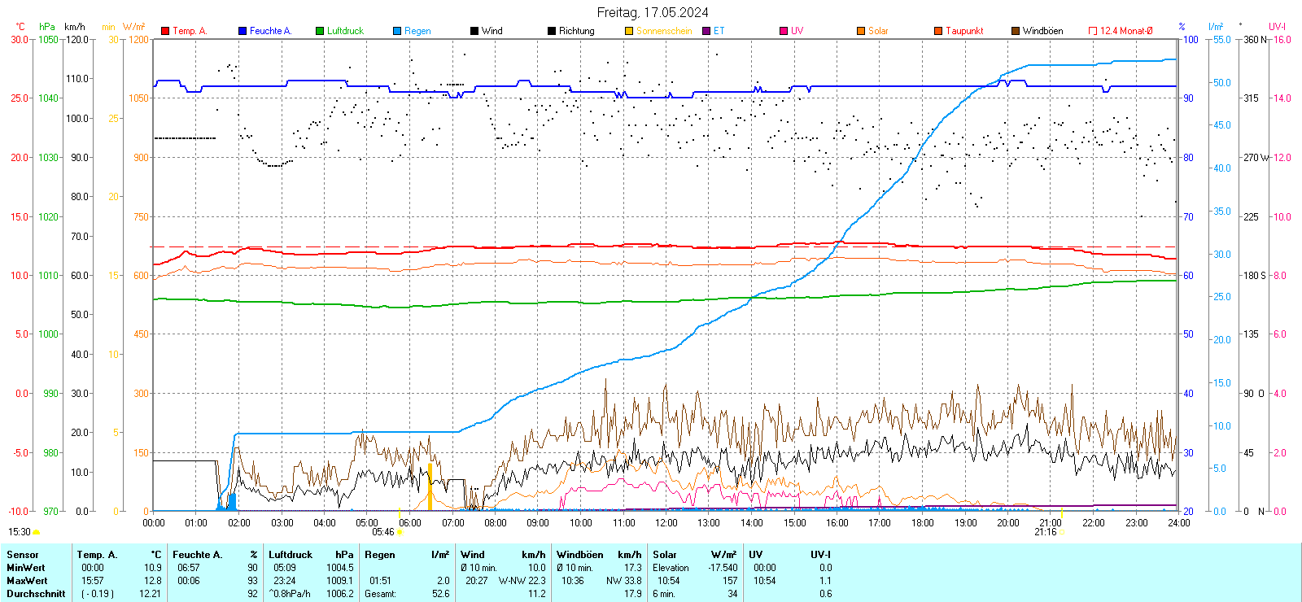Select the yellow Sonnenschein legend square

(x=629, y=31)
